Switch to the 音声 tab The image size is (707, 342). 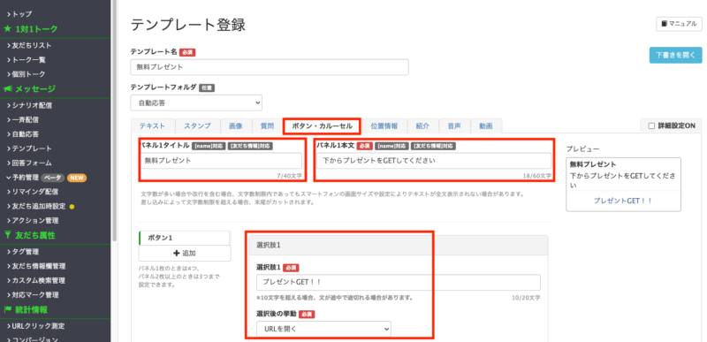click(454, 126)
